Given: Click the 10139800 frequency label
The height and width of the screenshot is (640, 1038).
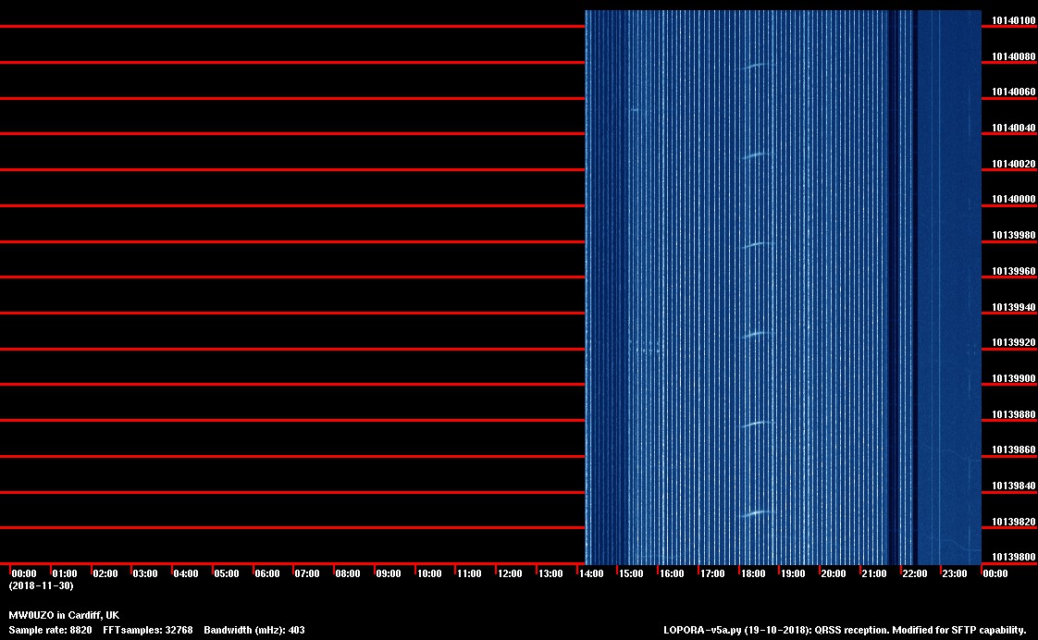Looking at the screenshot, I should (x=1013, y=557).
